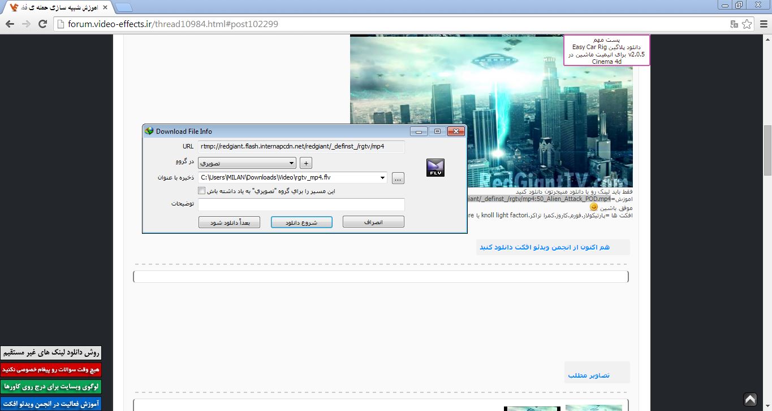
Task: Click the green لوگوی وبسایت banner
Action: pos(51,387)
